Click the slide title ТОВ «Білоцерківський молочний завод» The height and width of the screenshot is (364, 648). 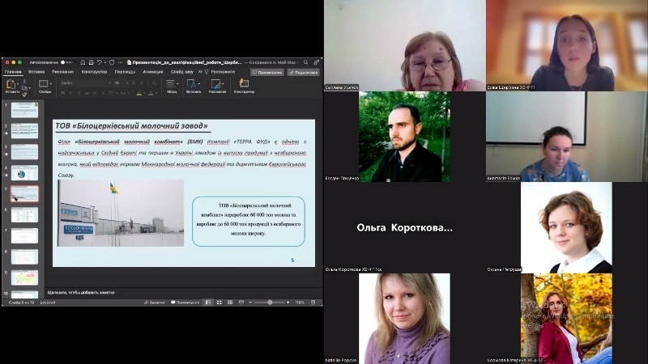[131, 126]
